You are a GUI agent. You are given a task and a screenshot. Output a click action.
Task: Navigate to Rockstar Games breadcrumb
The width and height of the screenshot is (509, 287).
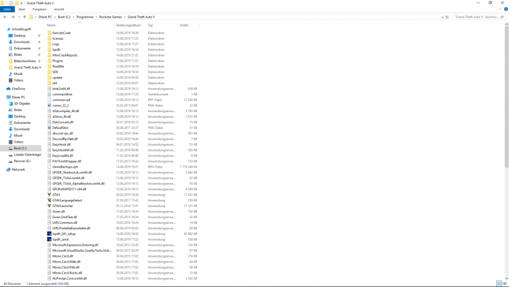[x=110, y=17]
